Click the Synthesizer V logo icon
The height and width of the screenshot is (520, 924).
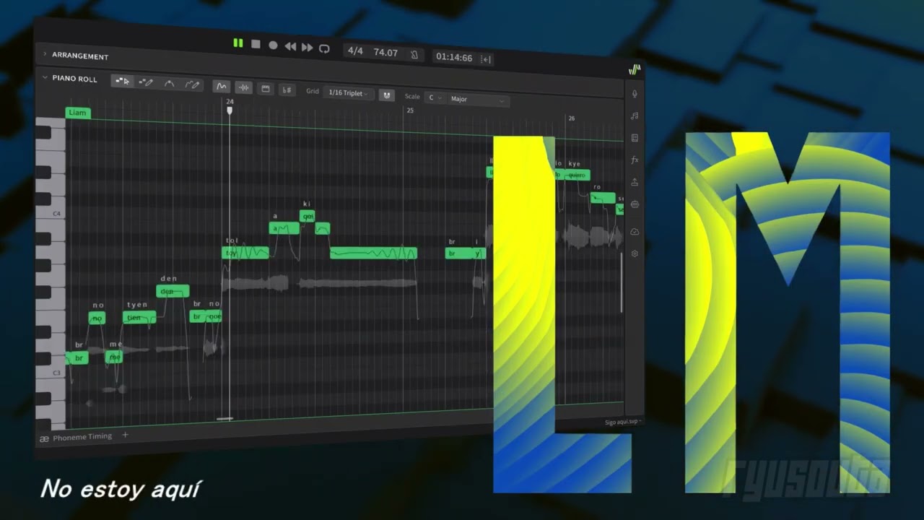[635, 70]
